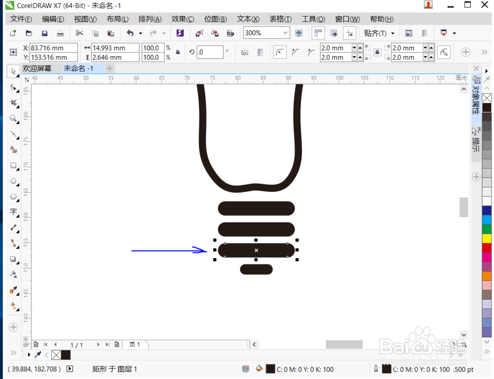Select the Text tool
Screen dimensions: 494x379
(13, 212)
